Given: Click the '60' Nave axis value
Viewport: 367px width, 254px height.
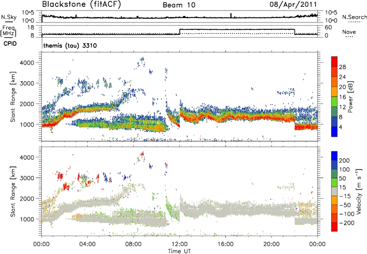Looking at the screenshot, I should coord(328,28).
